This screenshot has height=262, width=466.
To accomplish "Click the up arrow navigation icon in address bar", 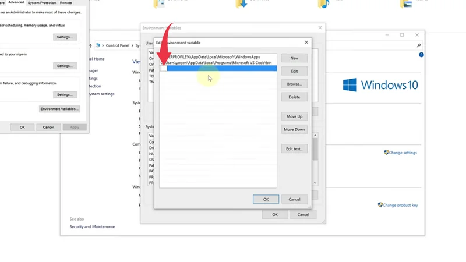I will pyautogui.click(x=90, y=45).
